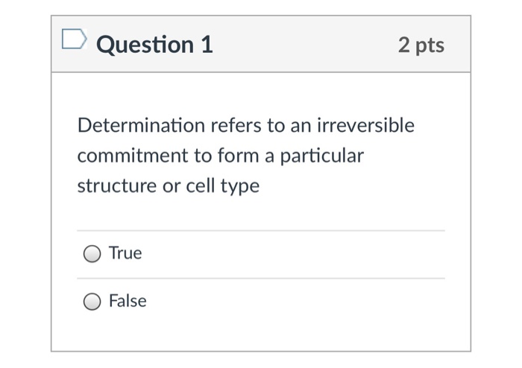
Task: Click the divider between True and False
Action: pyautogui.click(x=261, y=279)
